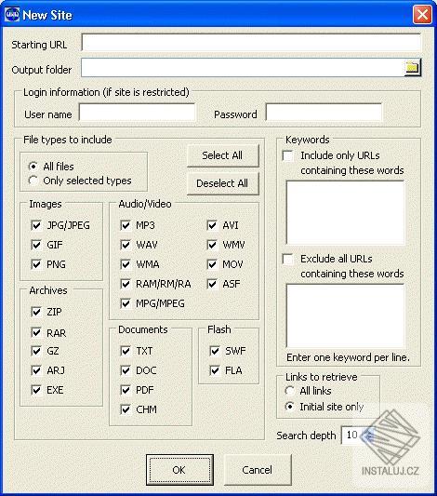Choose Only selected types option
The width and height of the screenshot is (437, 496).
pyautogui.click(x=33, y=181)
